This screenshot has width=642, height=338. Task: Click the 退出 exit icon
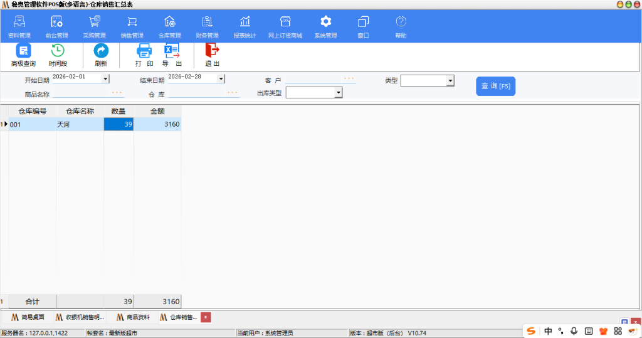click(213, 52)
